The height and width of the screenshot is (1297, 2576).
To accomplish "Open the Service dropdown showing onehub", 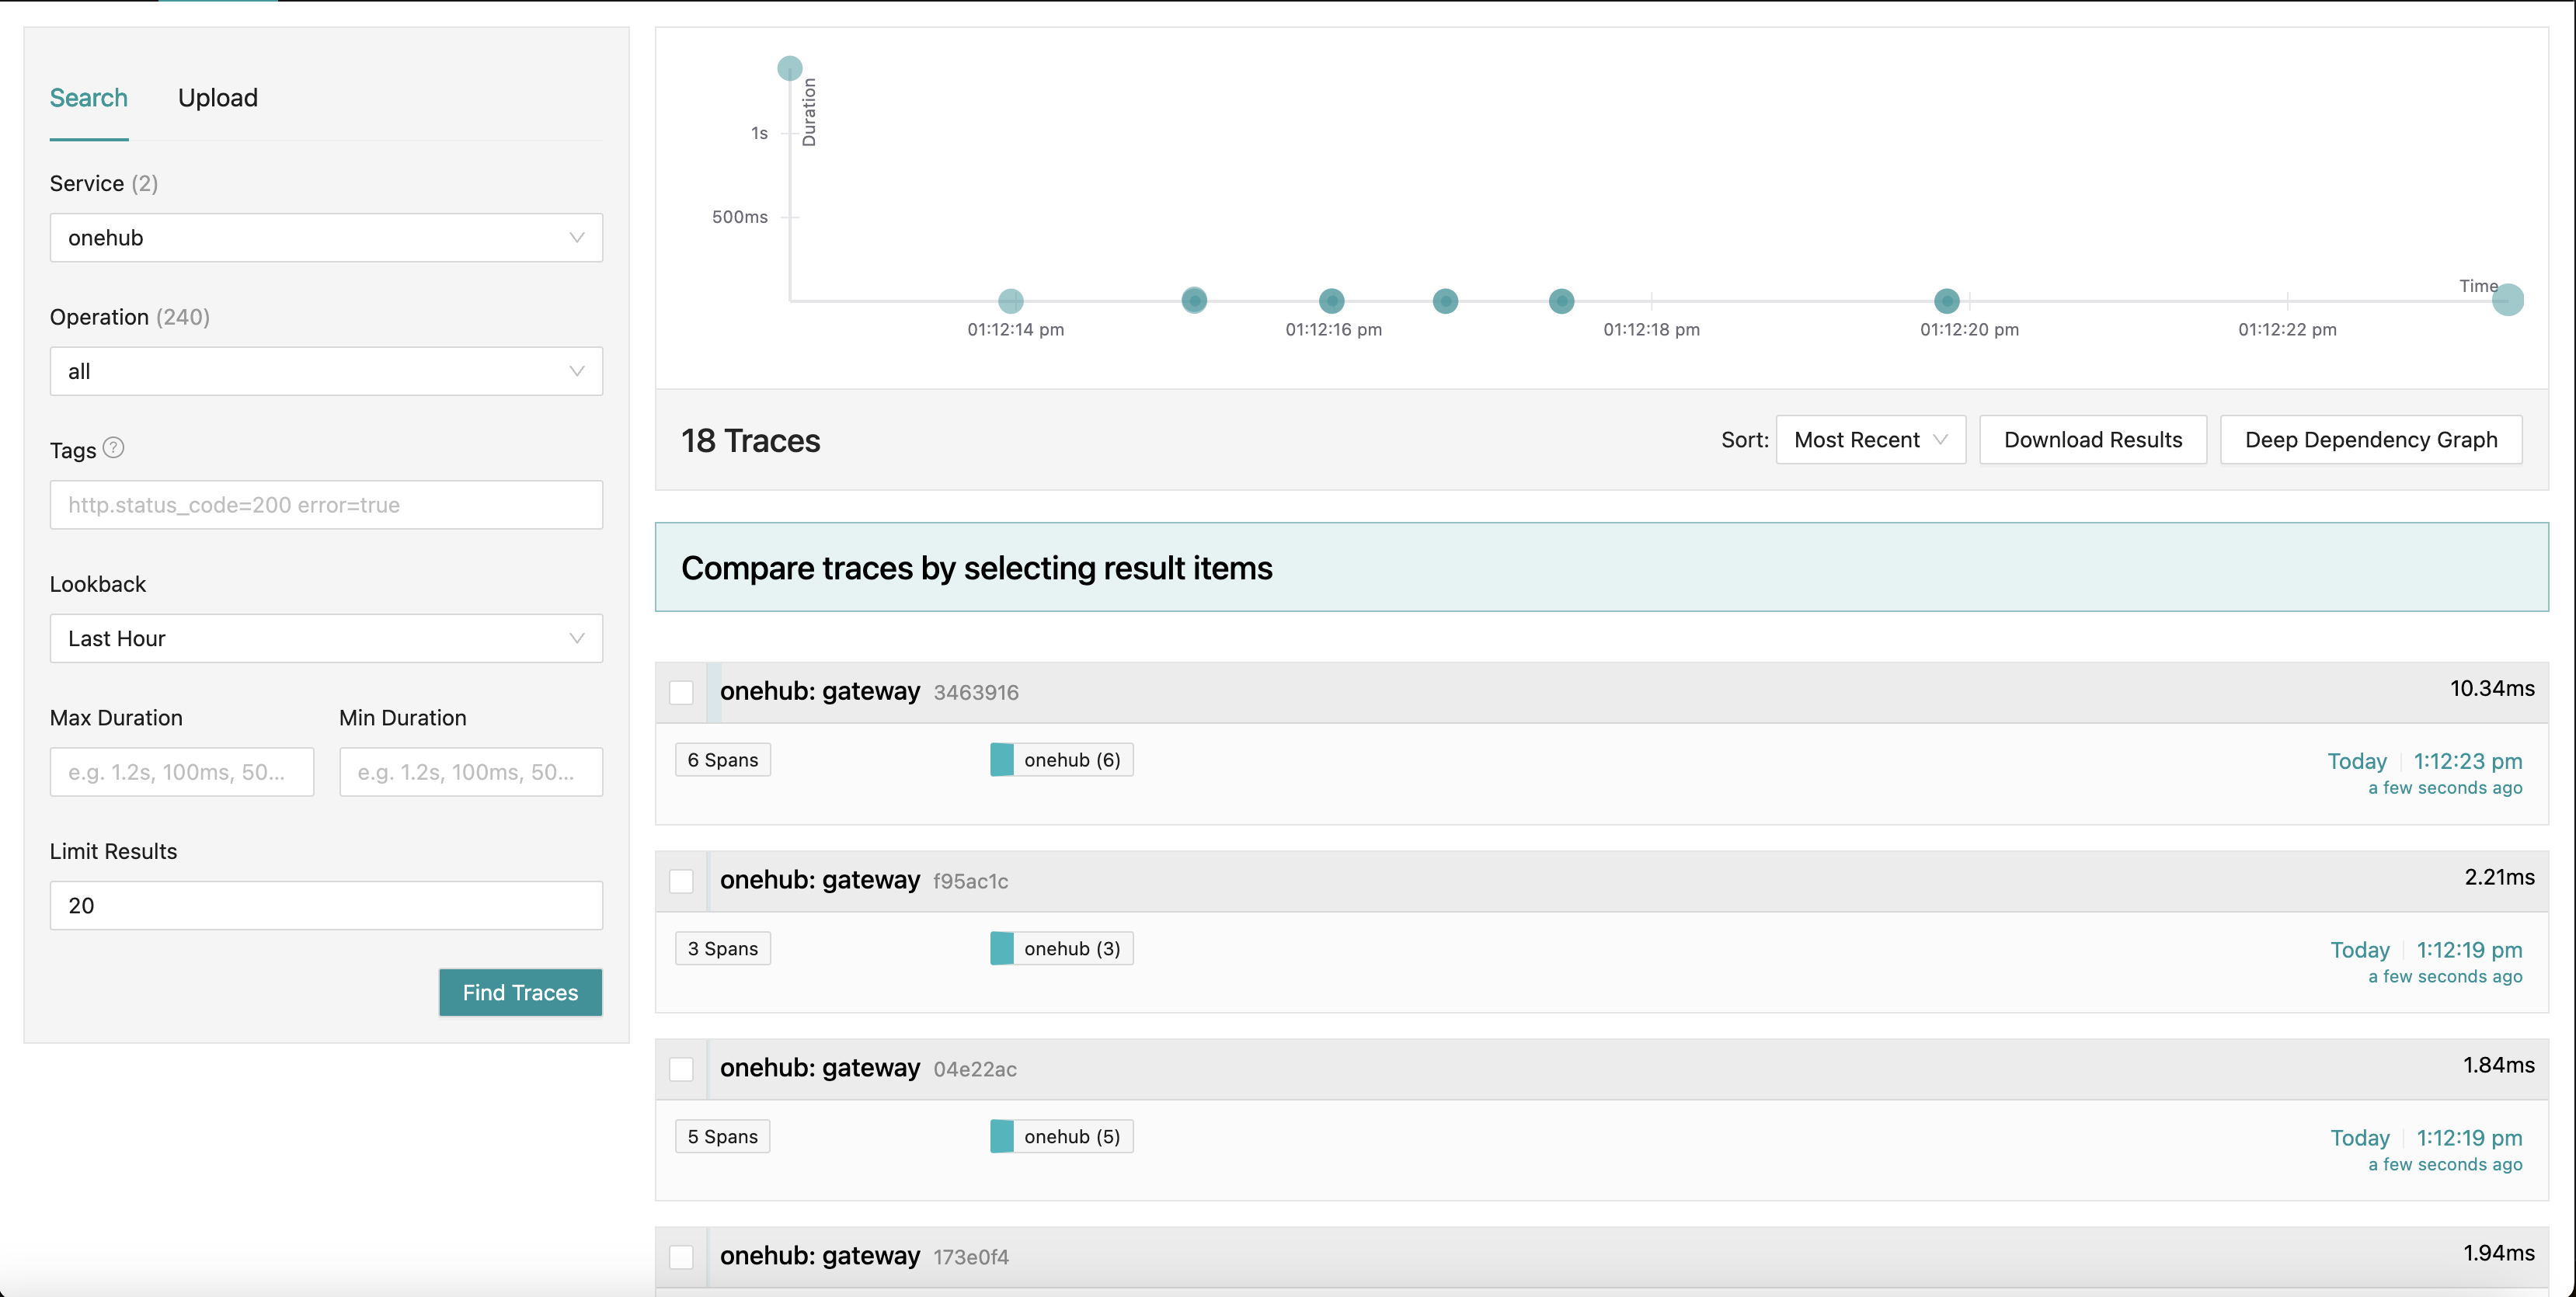I will pyautogui.click(x=325, y=237).
